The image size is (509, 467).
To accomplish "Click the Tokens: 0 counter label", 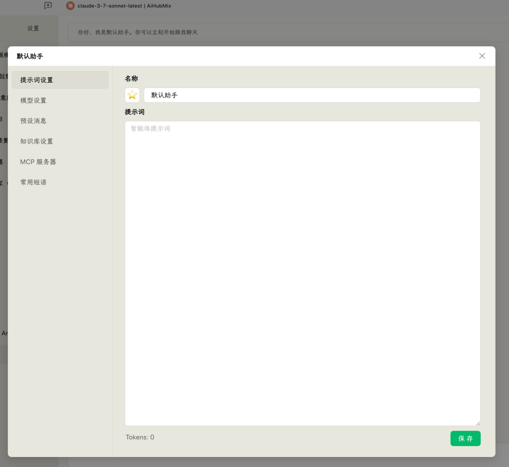I will (x=140, y=437).
